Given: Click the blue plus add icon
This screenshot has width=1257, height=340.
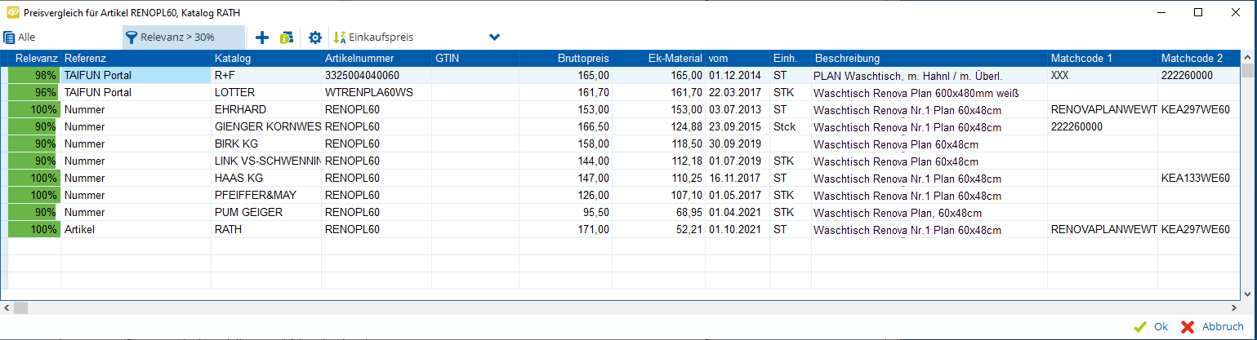Looking at the screenshot, I should click(x=262, y=38).
